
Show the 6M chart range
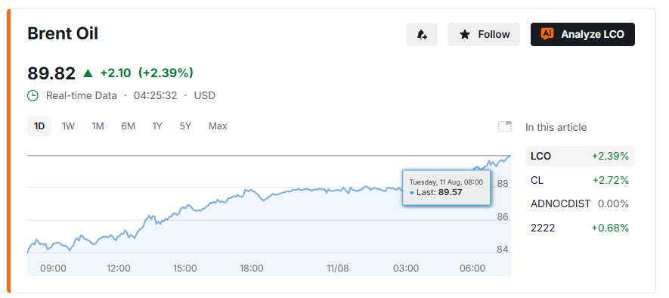tap(128, 126)
